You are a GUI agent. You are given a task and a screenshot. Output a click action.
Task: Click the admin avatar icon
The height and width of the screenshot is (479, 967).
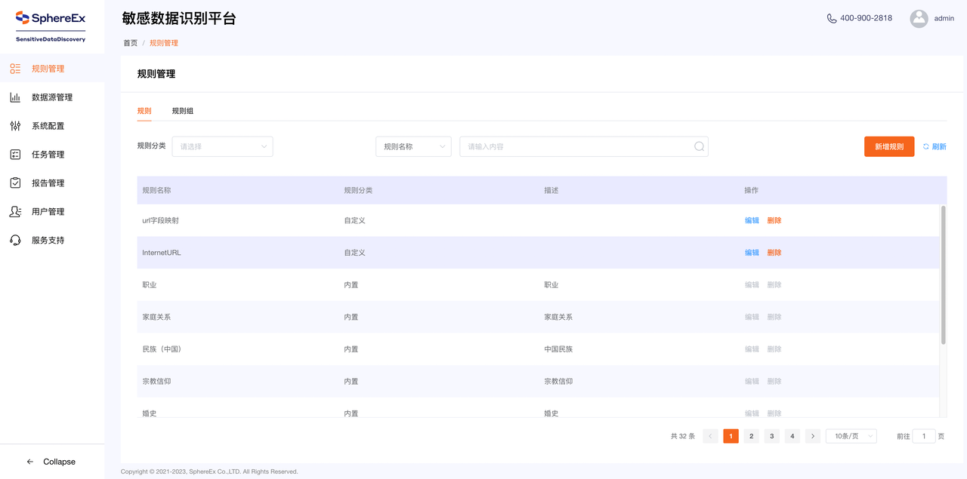pyautogui.click(x=919, y=19)
